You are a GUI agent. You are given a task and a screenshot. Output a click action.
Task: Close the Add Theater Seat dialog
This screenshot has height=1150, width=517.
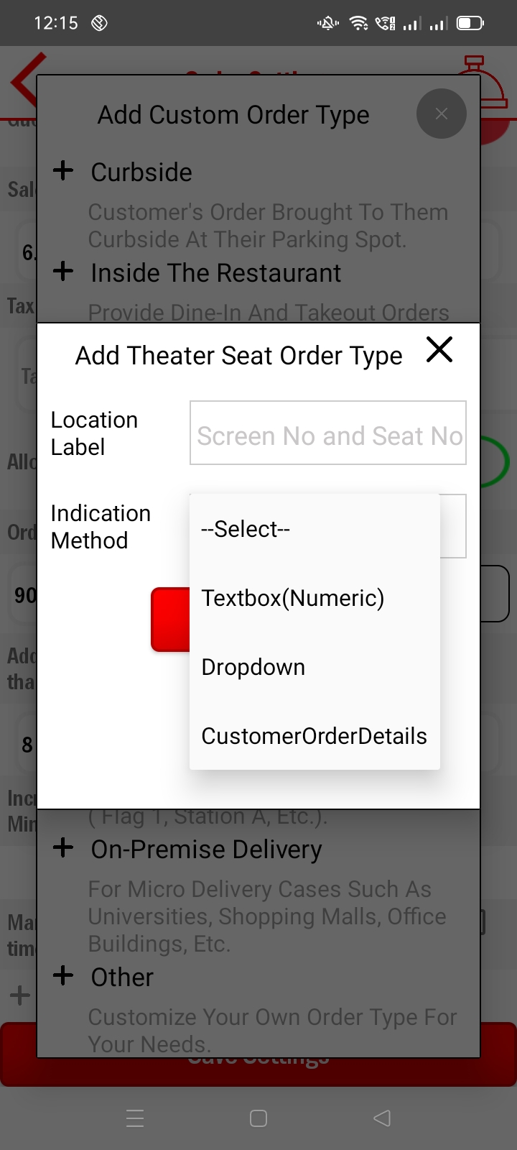pyautogui.click(x=439, y=350)
